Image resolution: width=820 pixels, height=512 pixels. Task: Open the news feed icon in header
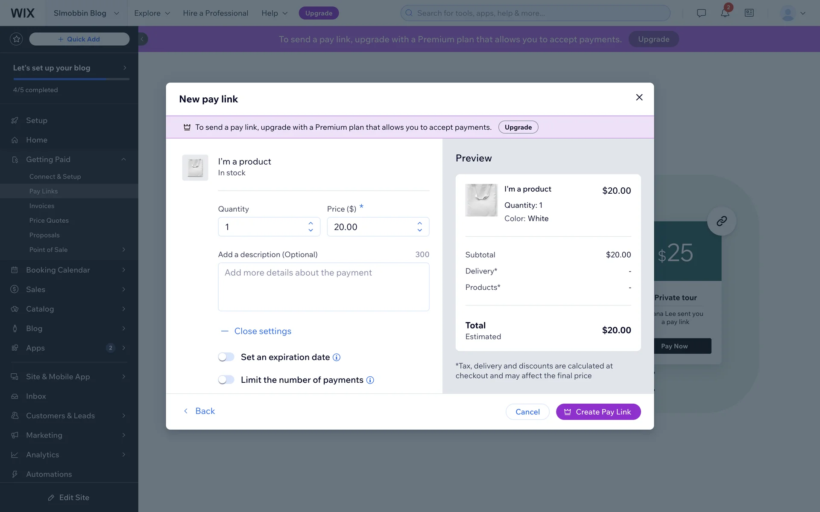pyautogui.click(x=749, y=13)
